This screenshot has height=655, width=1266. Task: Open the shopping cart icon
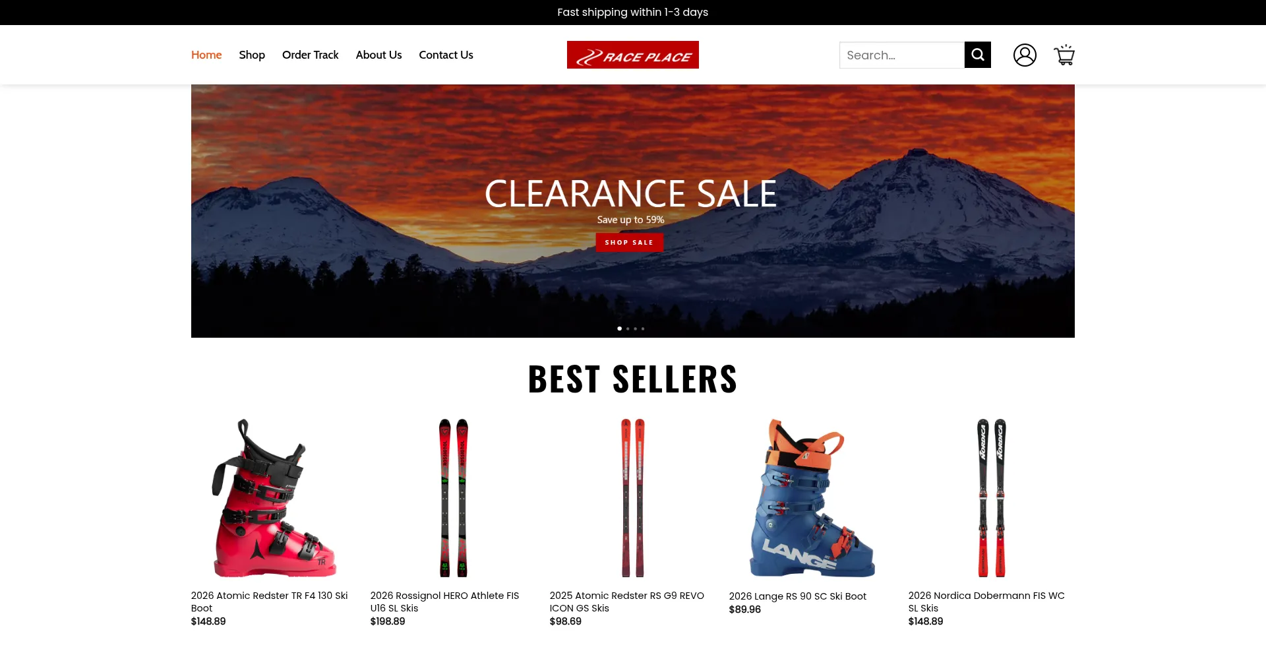coord(1064,55)
